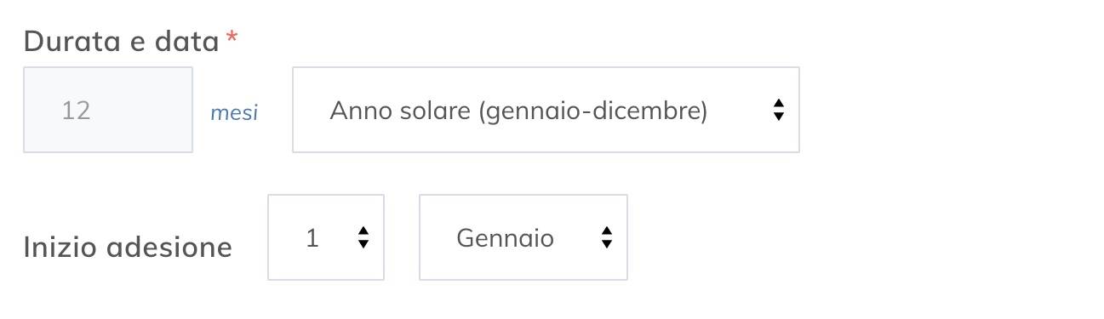Click the "Inizio adesione" label
Viewport: 1104px width, 319px height.
(128, 248)
